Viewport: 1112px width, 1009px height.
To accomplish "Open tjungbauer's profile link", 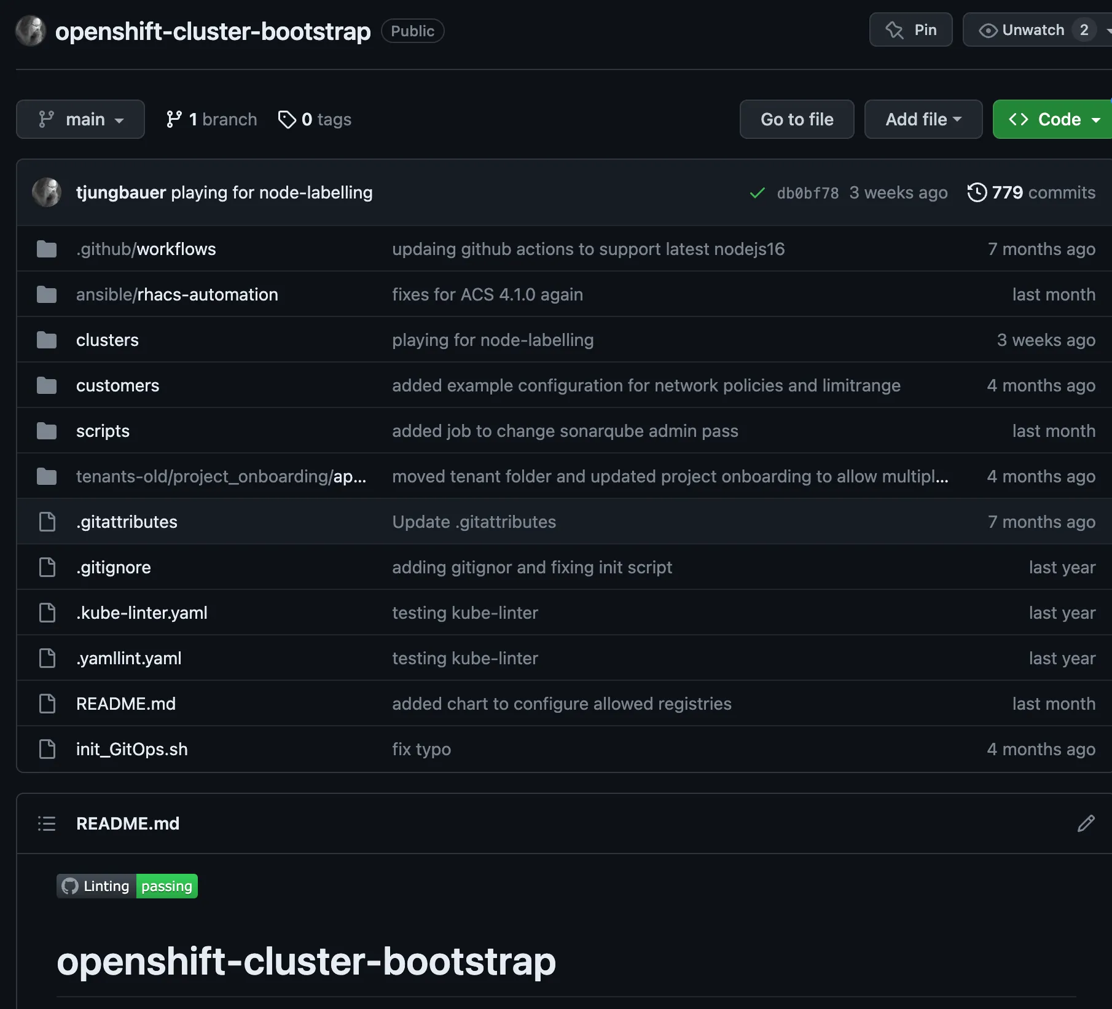I will (120, 192).
